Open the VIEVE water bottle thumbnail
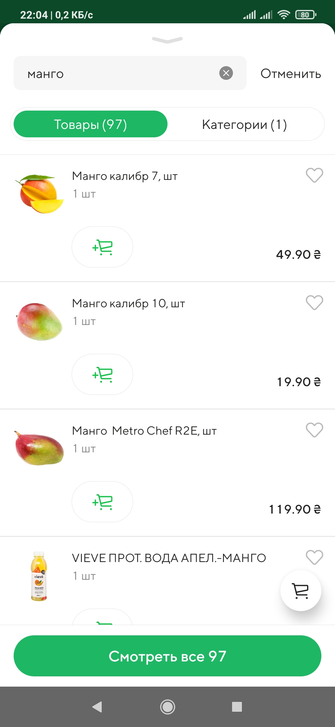This screenshot has width=335, height=727. pos(39,576)
